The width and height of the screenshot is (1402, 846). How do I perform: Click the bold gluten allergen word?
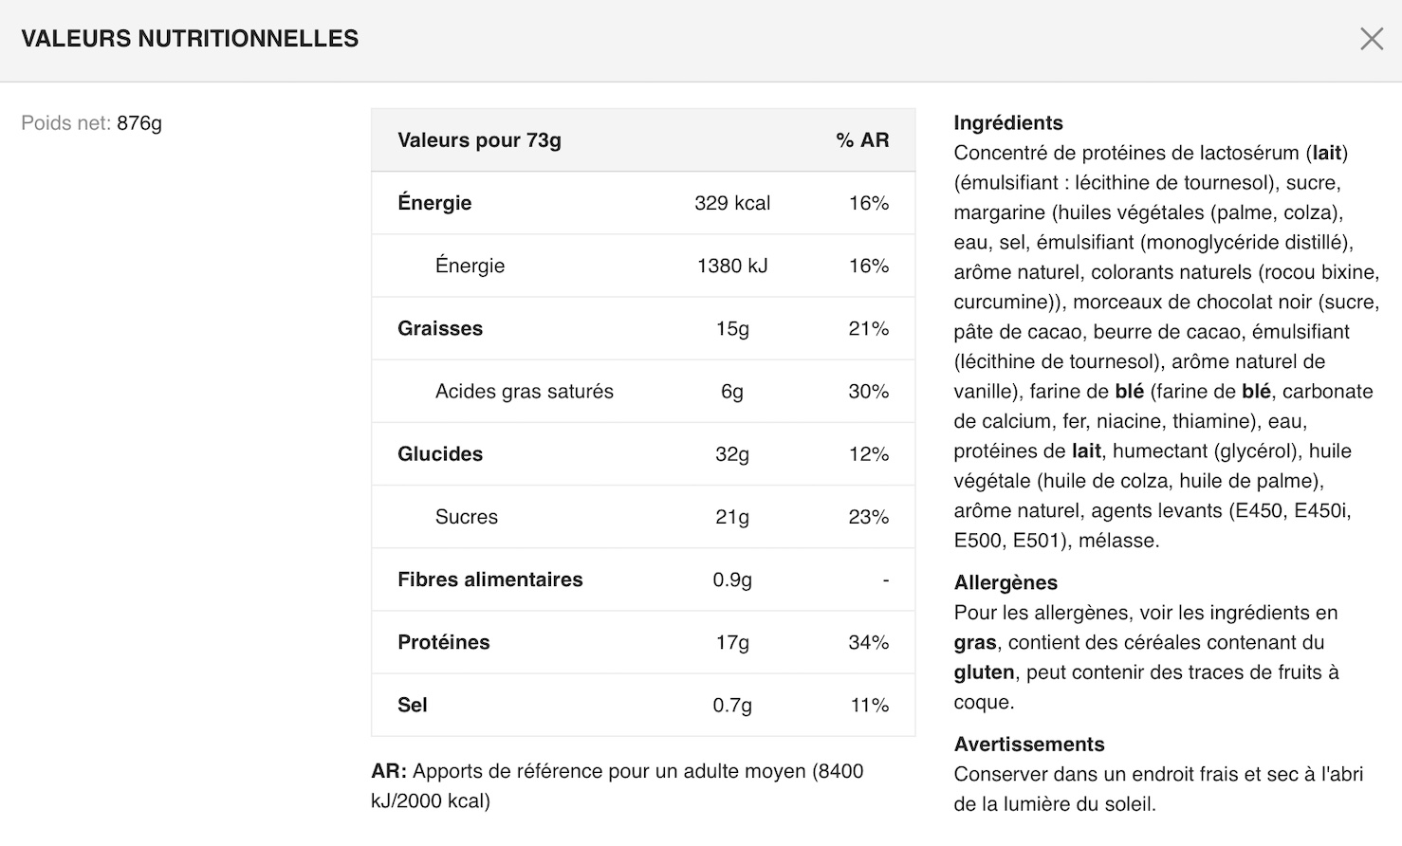point(984,672)
